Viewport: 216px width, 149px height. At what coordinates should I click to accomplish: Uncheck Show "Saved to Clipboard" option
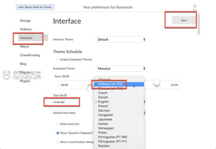(x=58, y=133)
